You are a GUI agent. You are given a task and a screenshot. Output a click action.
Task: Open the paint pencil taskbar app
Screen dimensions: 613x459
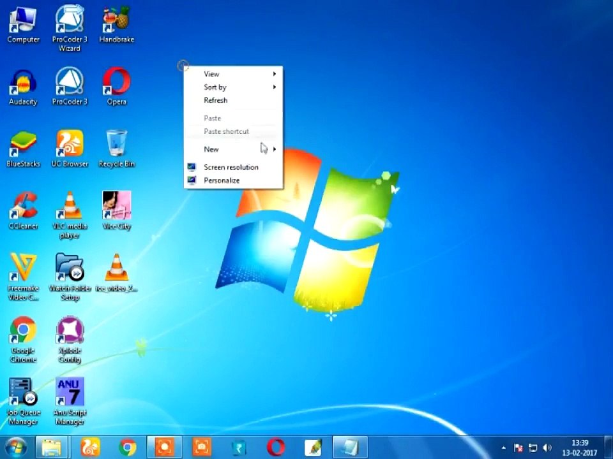313,448
